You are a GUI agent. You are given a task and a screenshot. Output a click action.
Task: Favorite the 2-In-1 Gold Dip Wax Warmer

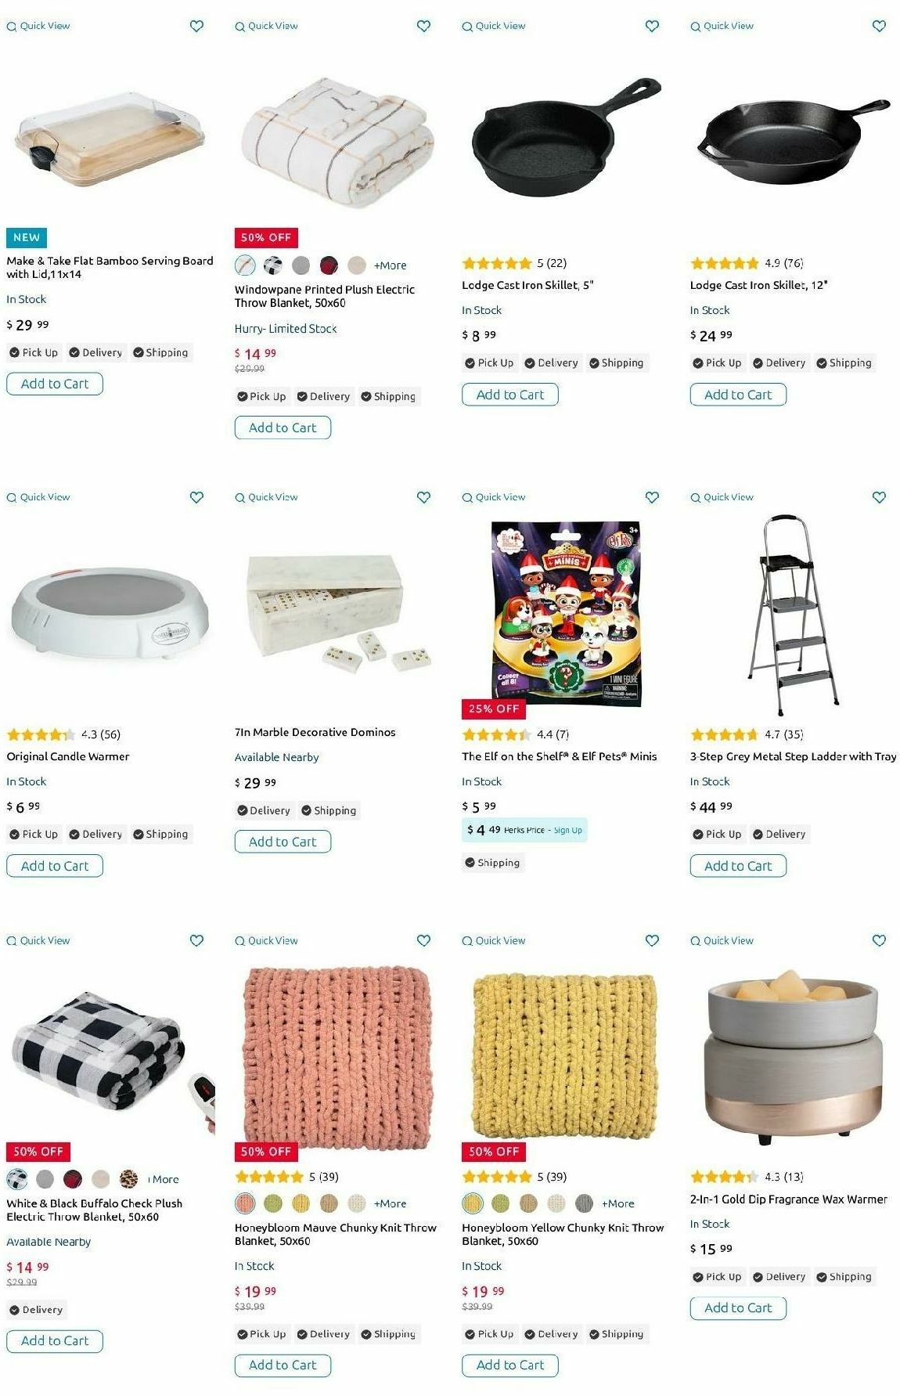(x=879, y=940)
